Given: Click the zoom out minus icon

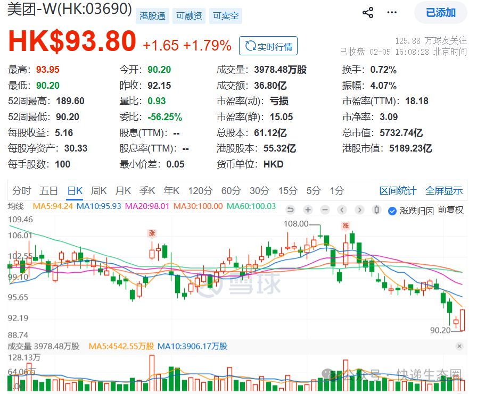Looking at the screenshot, I should (x=325, y=209).
